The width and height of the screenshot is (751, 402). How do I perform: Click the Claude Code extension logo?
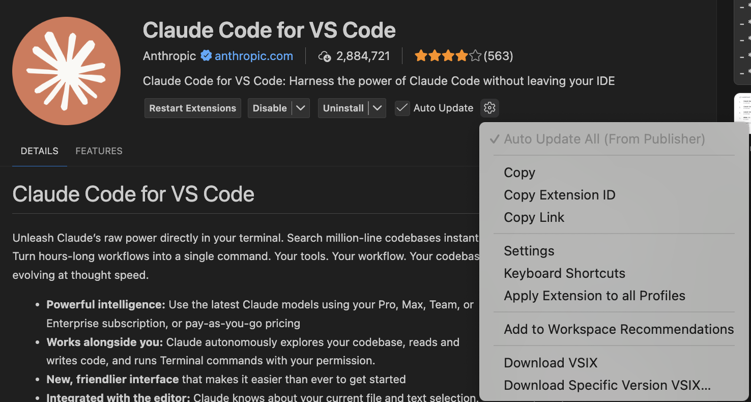66,71
